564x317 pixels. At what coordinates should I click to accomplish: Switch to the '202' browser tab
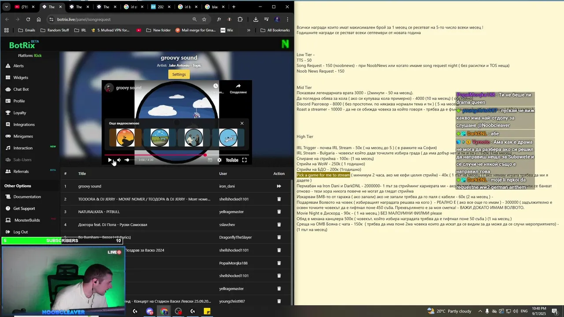[x=161, y=7]
